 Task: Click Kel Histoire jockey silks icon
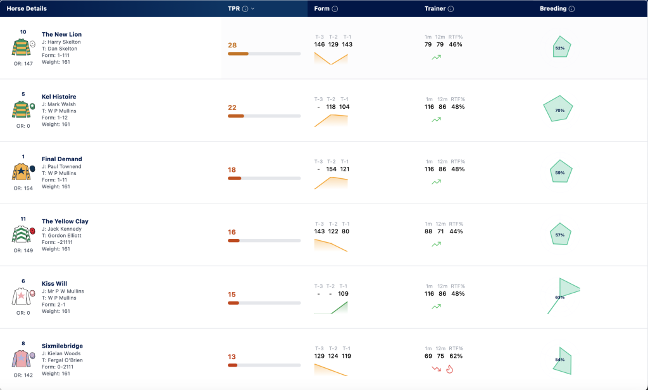click(x=21, y=109)
